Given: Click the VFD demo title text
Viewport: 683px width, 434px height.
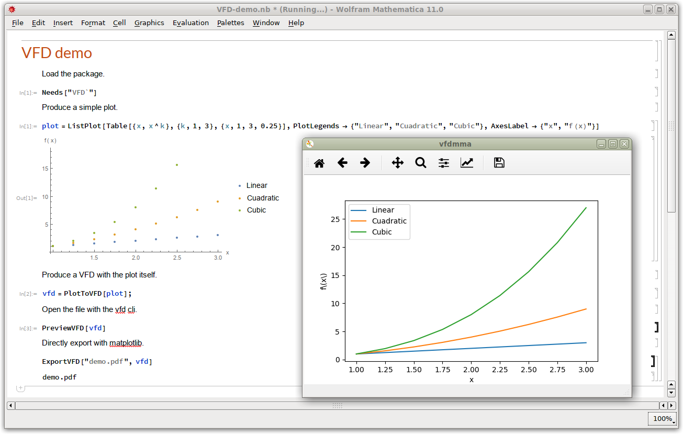Looking at the screenshot, I should tap(57, 53).
